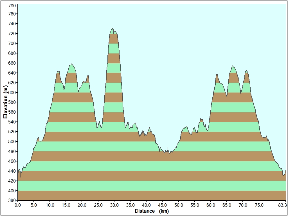
Task: Click the 30.0 distance tick label
Action: [x=114, y=205]
